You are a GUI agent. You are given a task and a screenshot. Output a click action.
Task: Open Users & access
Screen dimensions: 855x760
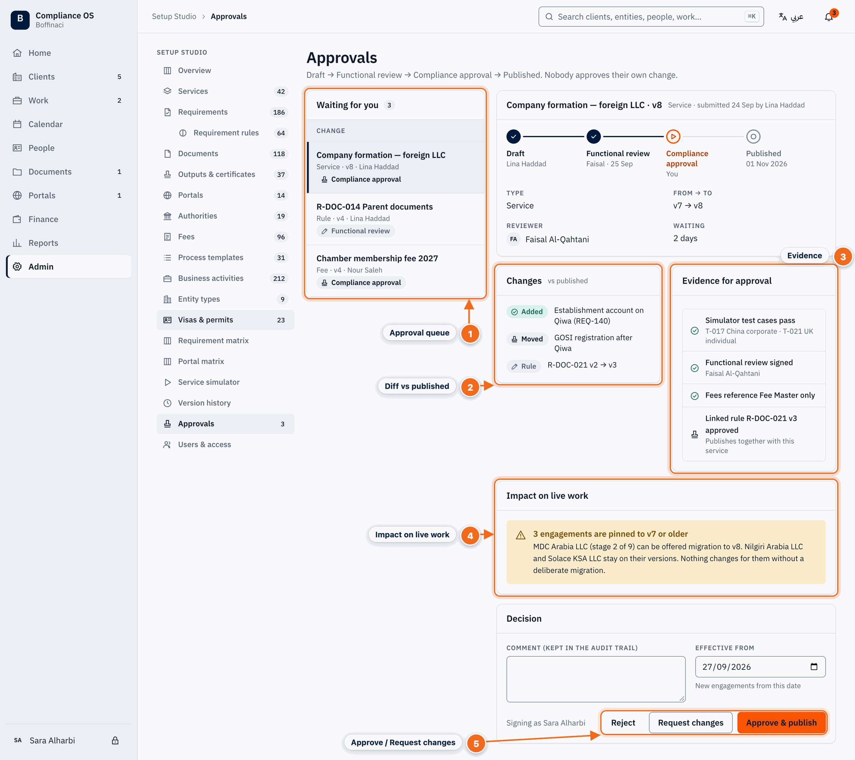point(226,444)
